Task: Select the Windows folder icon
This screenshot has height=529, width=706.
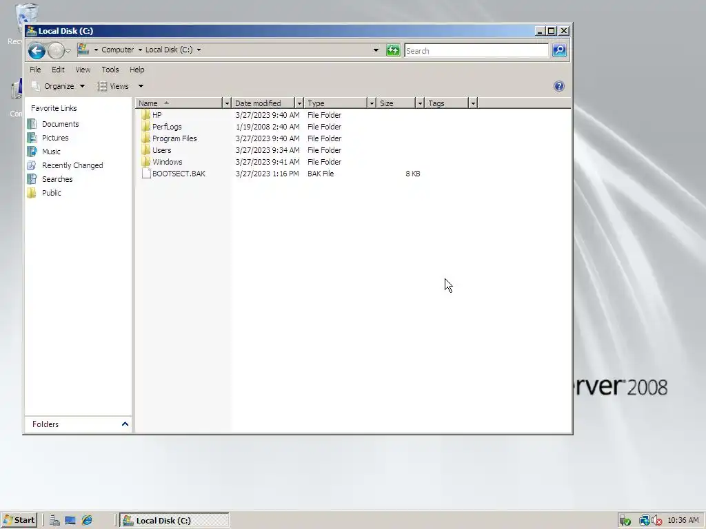Action: click(x=145, y=161)
